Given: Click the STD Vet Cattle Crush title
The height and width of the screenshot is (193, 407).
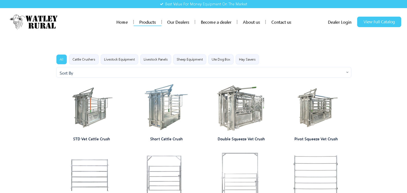Looking at the screenshot, I should click(x=92, y=139).
